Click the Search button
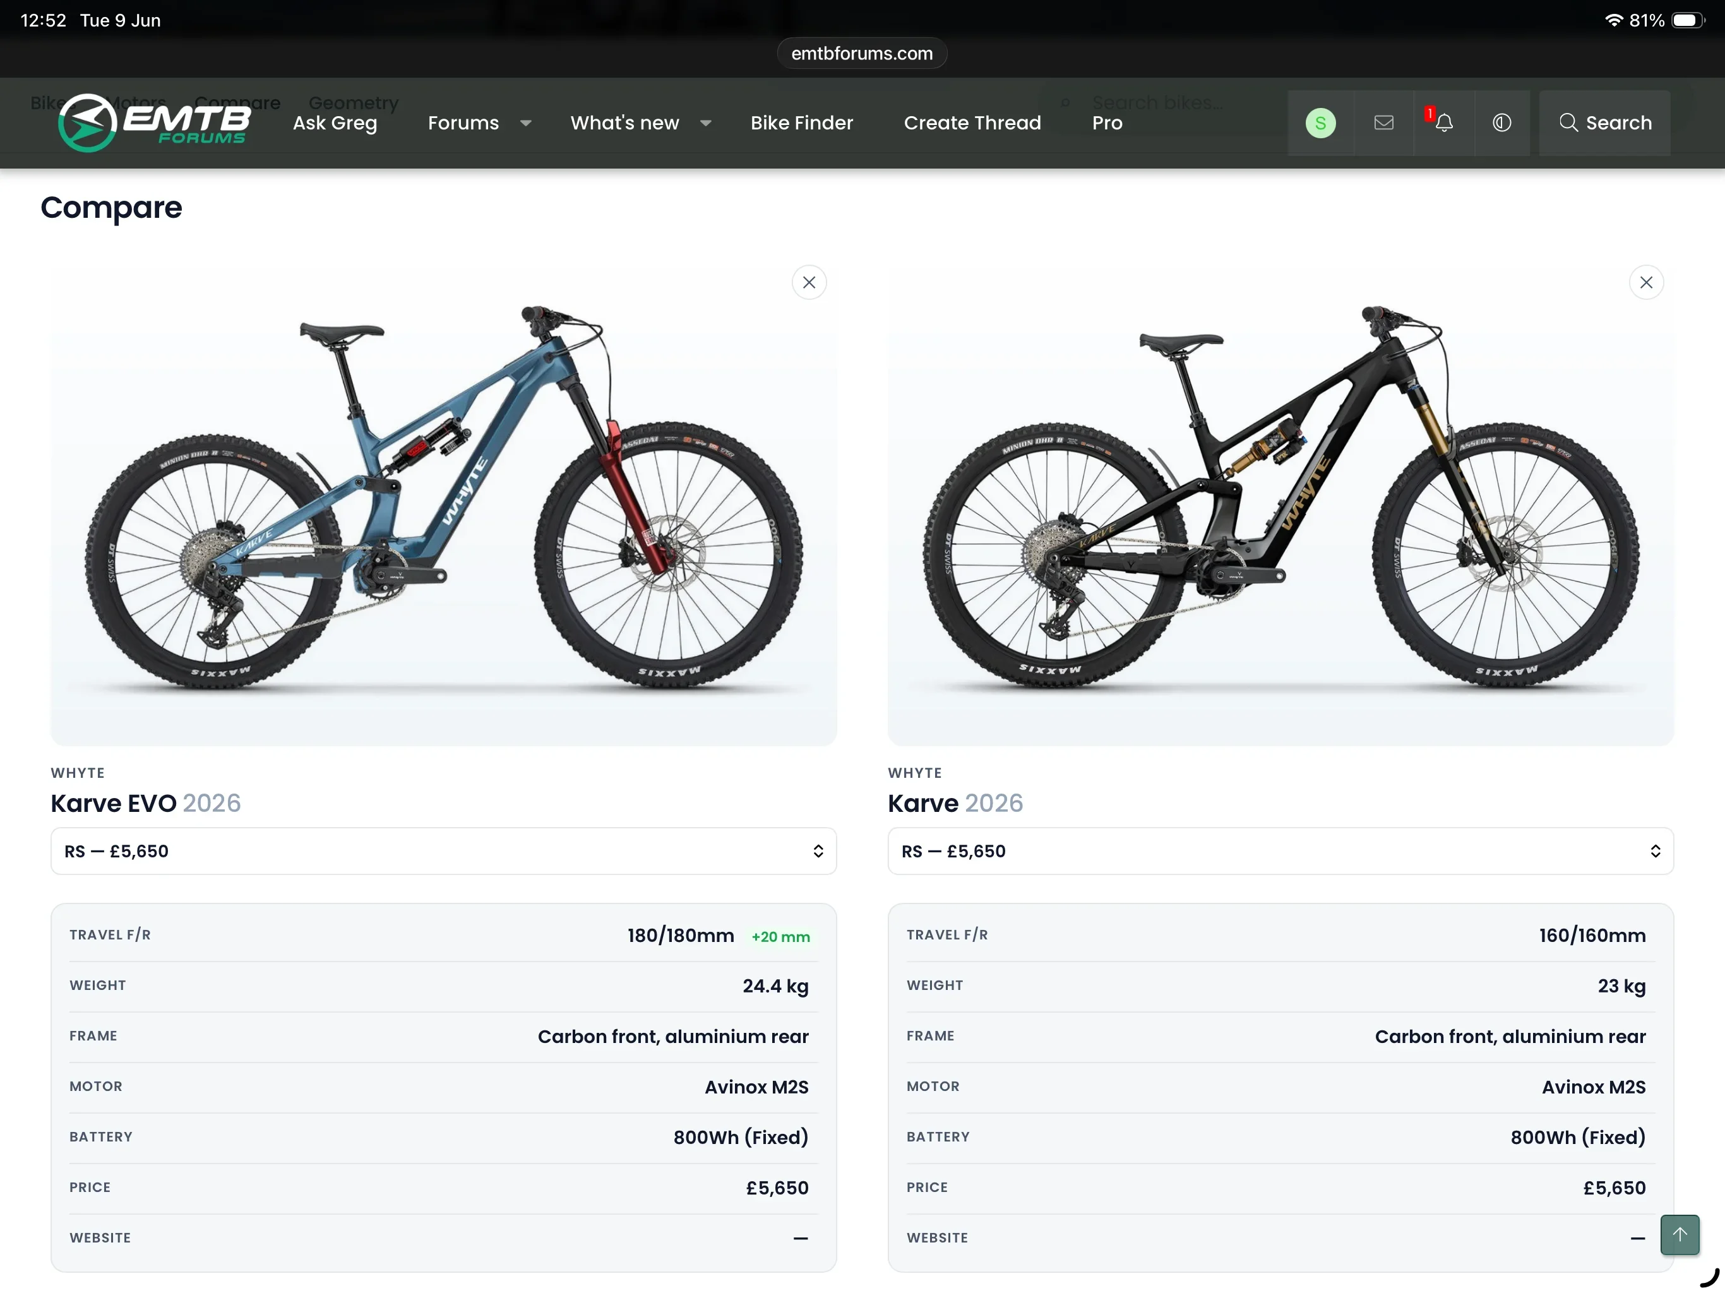The height and width of the screenshot is (1293, 1725). (x=1605, y=122)
